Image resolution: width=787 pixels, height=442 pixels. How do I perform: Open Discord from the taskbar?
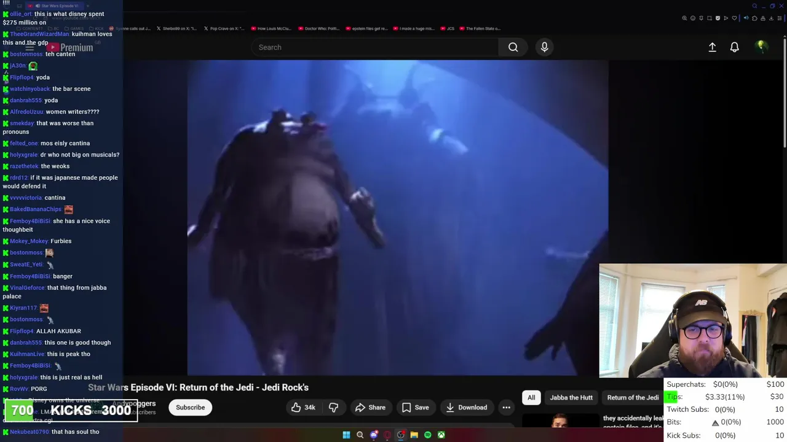374,435
